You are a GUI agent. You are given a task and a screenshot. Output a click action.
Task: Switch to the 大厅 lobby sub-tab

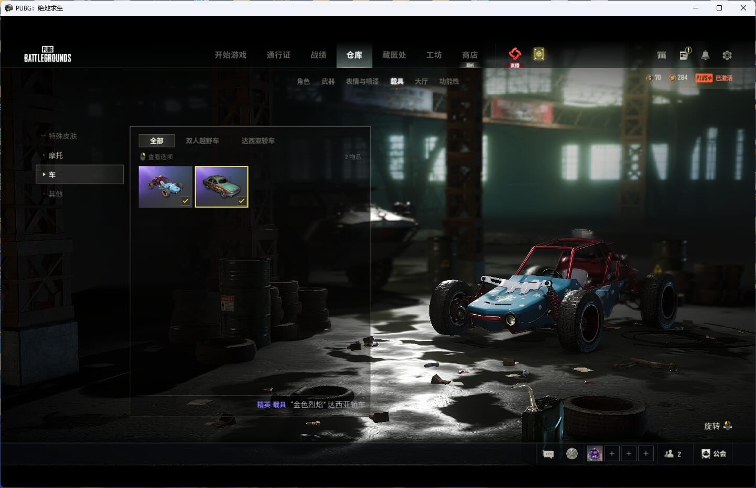pyautogui.click(x=422, y=81)
